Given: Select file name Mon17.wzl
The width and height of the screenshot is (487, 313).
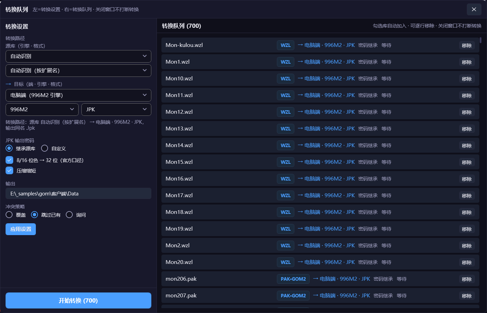Looking at the screenshot, I should (x=179, y=195).
